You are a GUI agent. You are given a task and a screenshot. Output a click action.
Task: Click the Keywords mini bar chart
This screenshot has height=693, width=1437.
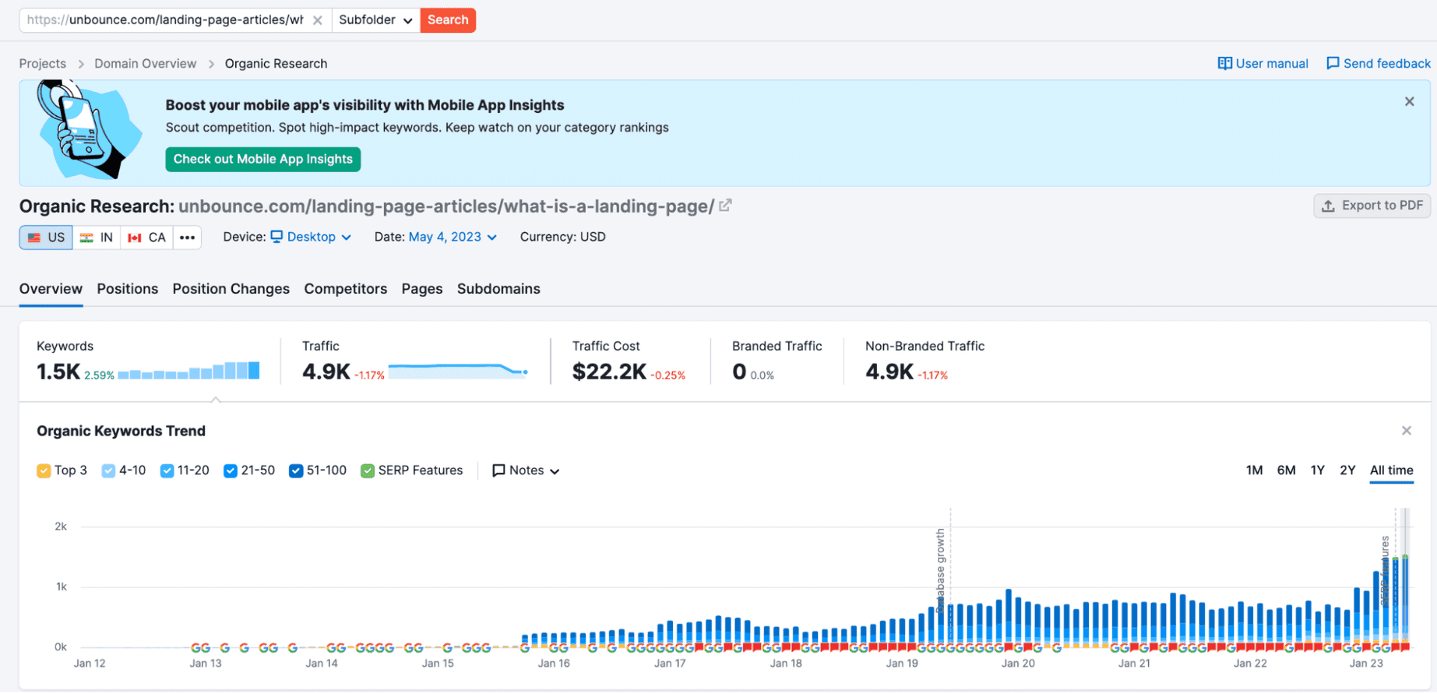189,370
